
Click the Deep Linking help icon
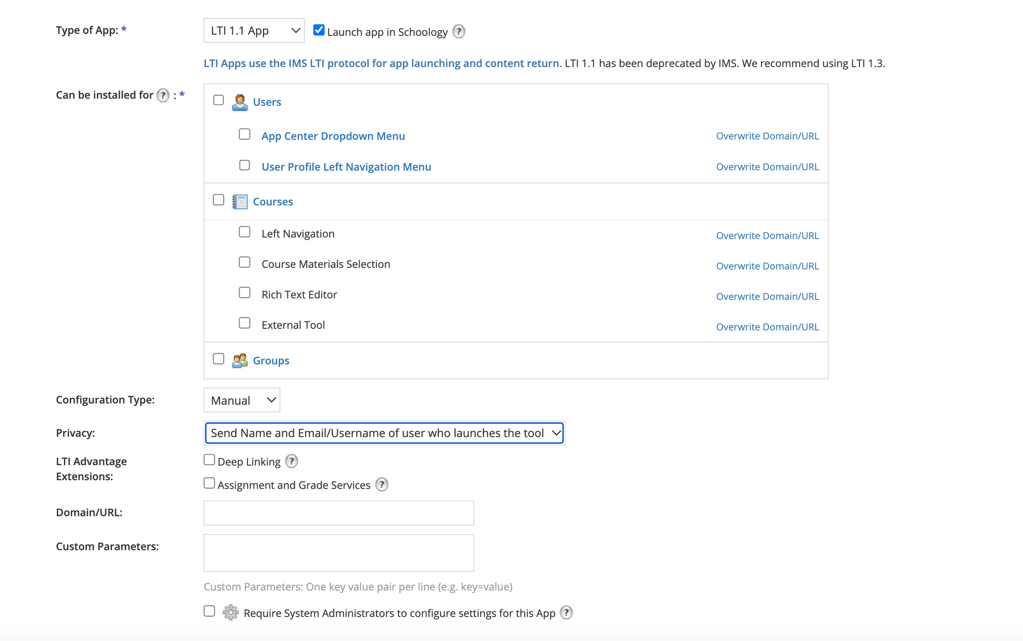[x=292, y=462]
